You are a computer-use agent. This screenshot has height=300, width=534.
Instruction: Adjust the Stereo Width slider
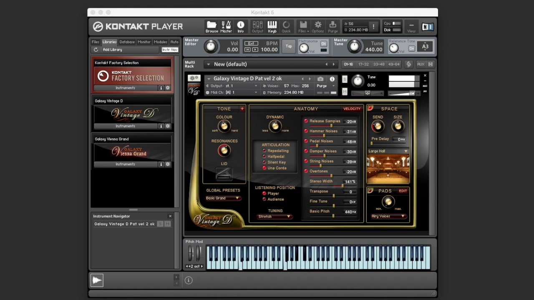point(342,185)
